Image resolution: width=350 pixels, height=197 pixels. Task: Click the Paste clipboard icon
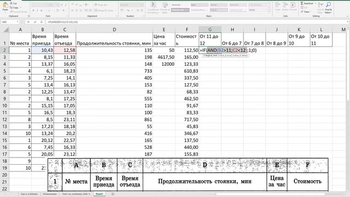point(5,5)
